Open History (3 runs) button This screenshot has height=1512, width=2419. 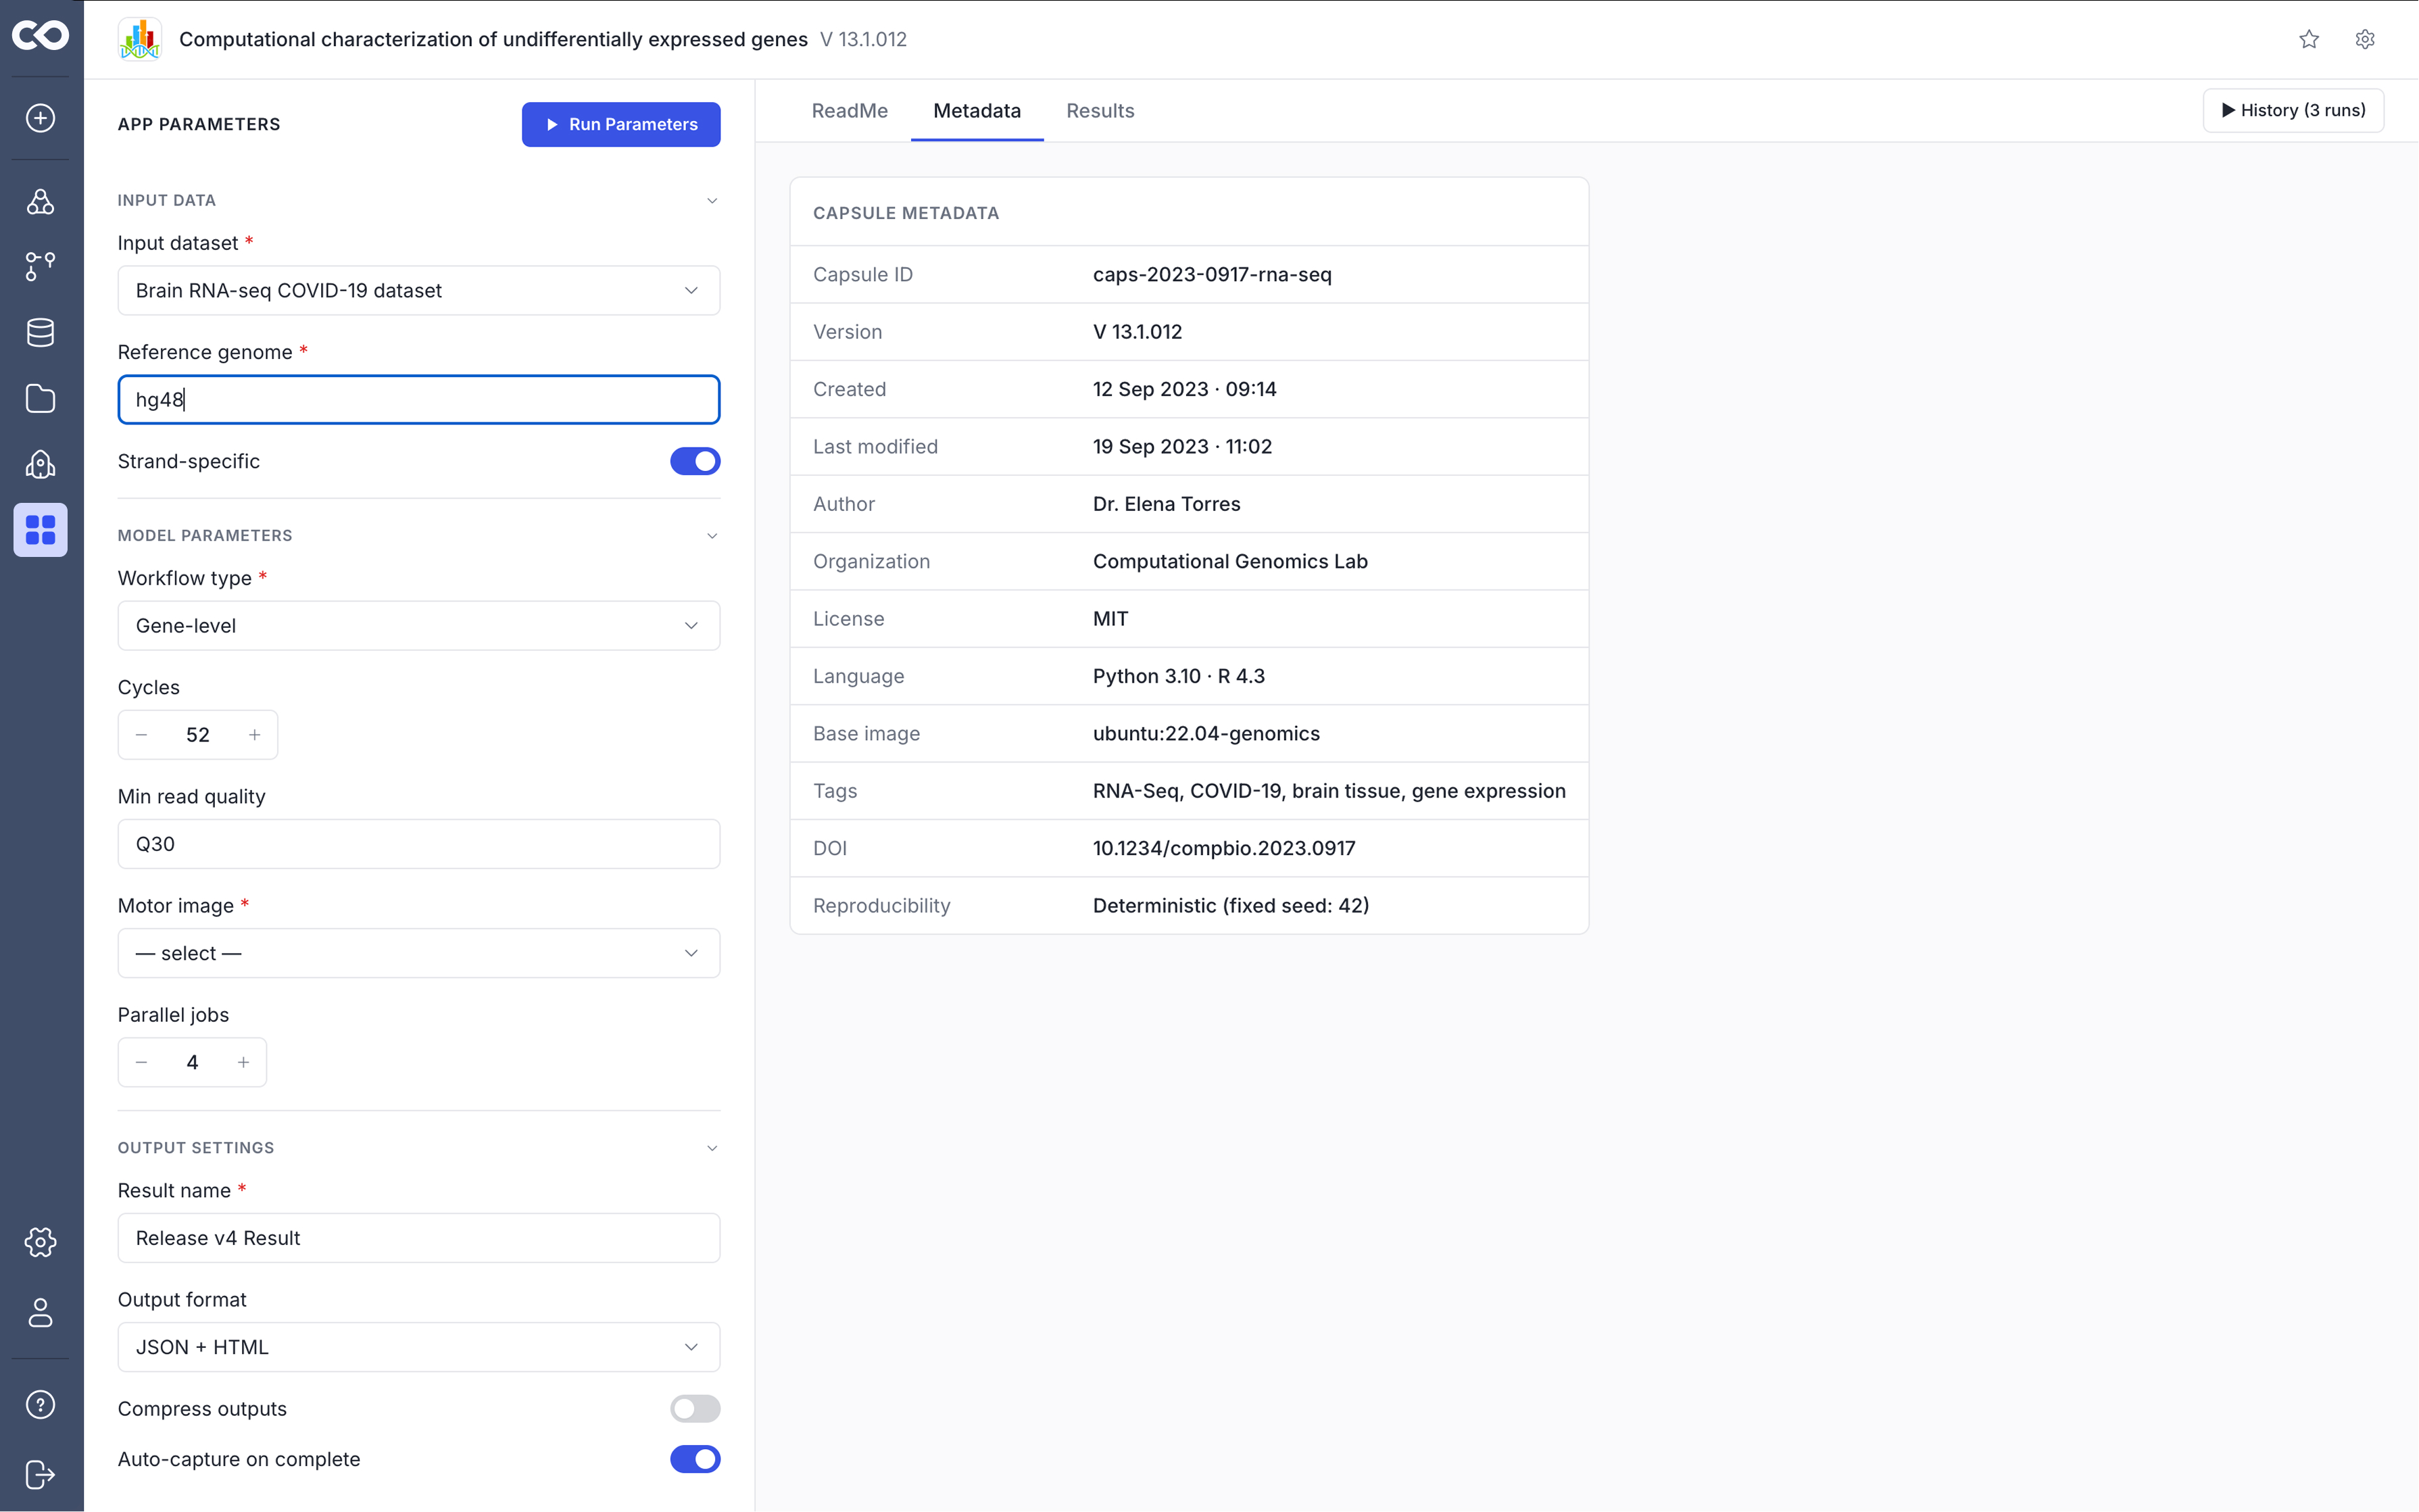click(2293, 110)
